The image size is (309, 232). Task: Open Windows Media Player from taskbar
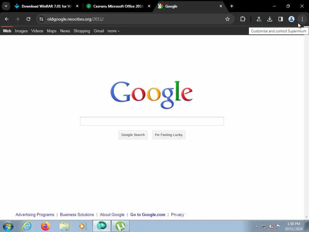83,226
